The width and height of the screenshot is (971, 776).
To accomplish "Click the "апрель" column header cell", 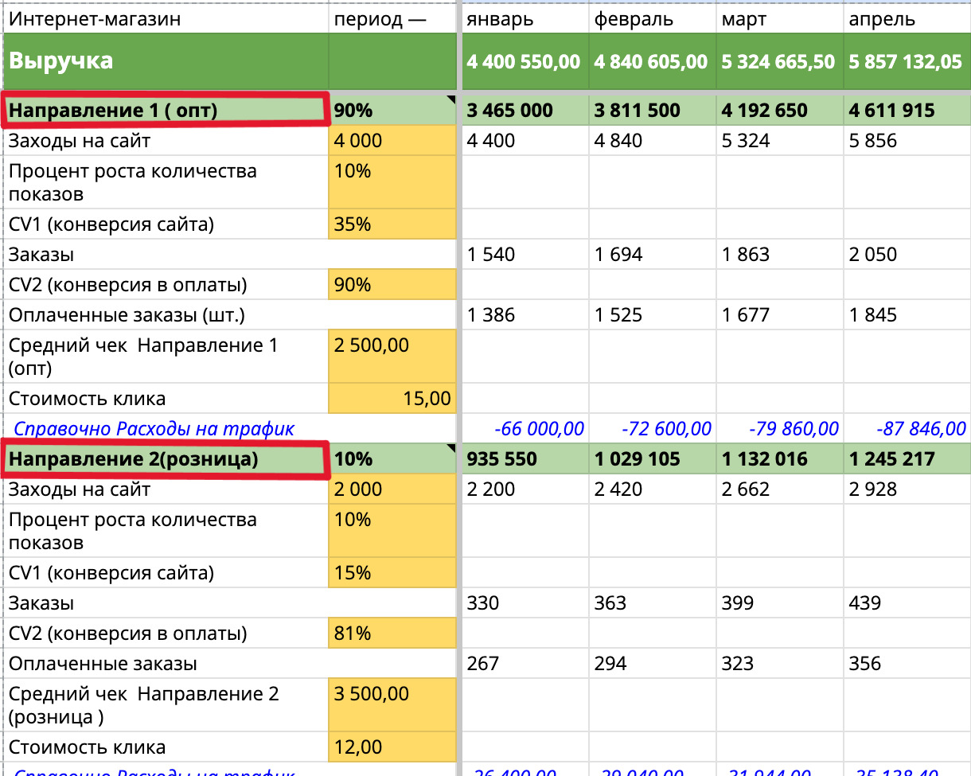I will tap(906, 20).
